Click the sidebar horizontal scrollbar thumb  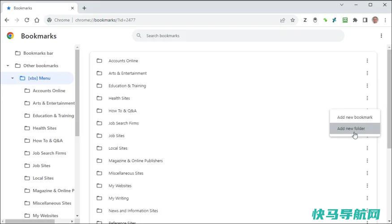click(x=30, y=221)
